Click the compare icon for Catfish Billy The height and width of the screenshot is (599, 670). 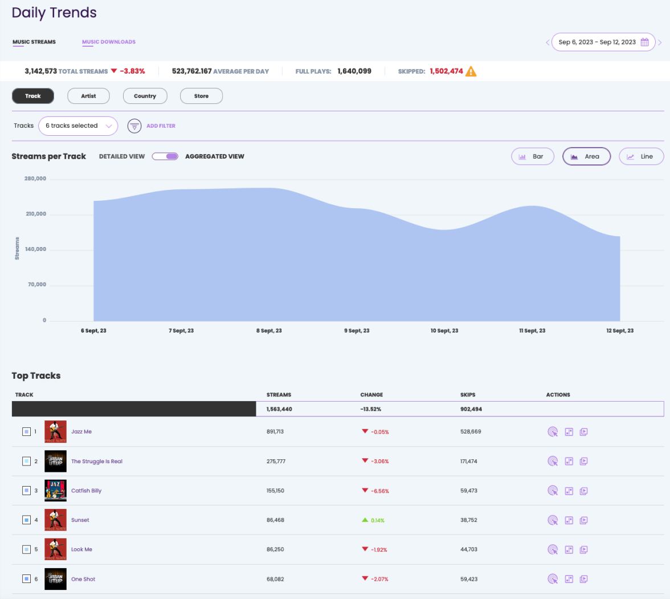click(568, 490)
